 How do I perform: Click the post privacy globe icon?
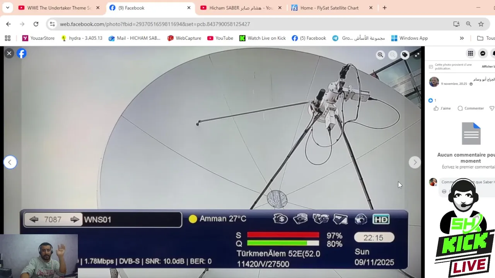click(471, 84)
